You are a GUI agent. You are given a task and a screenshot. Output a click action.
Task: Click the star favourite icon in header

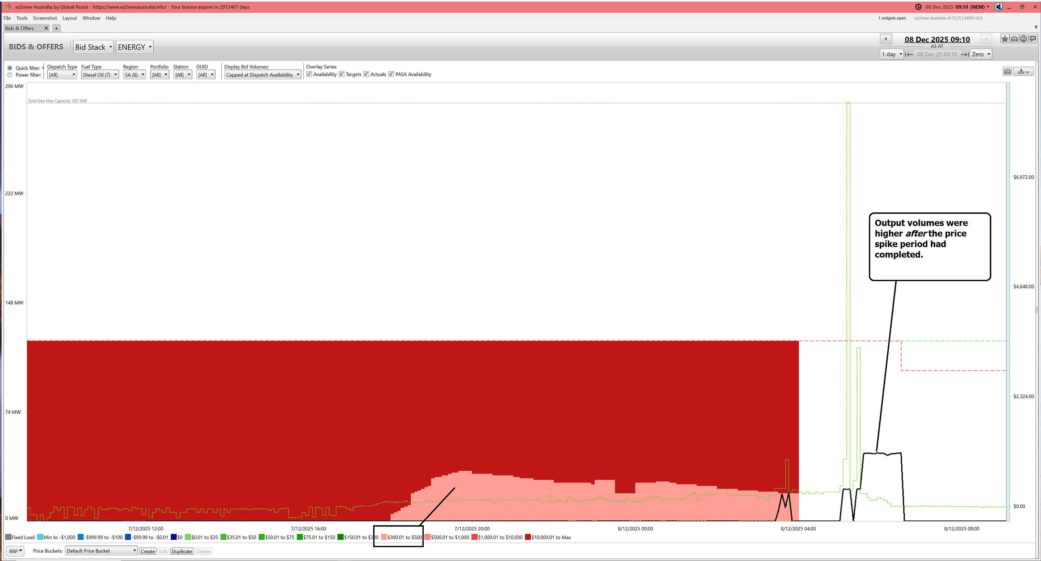pos(1005,39)
